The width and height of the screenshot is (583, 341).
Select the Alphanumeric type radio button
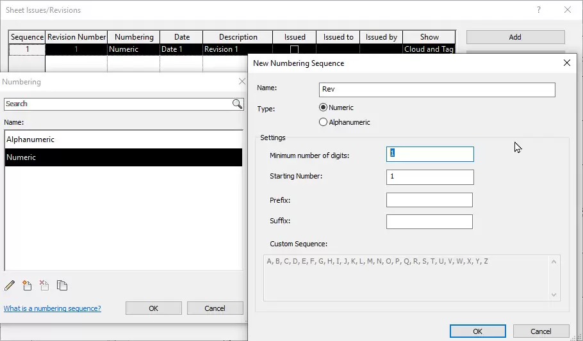[324, 122]
